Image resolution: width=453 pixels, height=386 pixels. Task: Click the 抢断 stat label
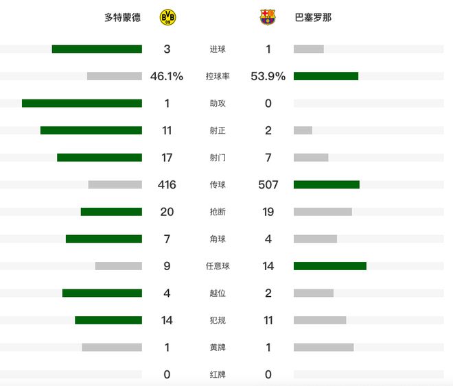[218, 212]
